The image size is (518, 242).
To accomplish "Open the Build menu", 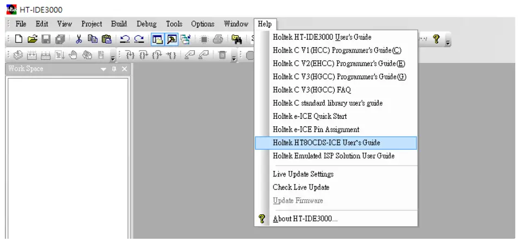I will coord(119,24).
